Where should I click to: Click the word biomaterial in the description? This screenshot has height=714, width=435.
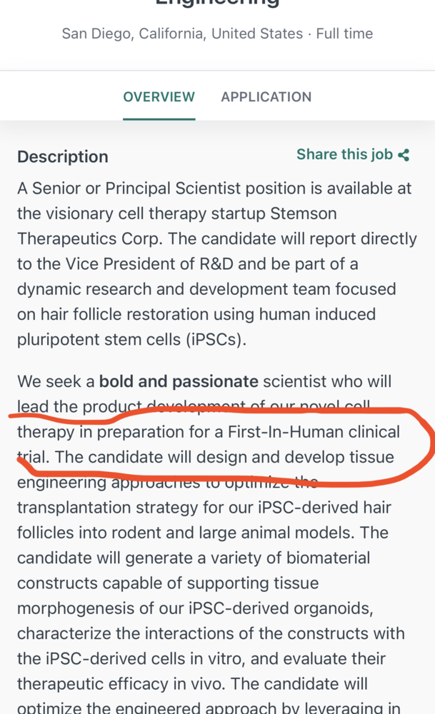(324, 558)
